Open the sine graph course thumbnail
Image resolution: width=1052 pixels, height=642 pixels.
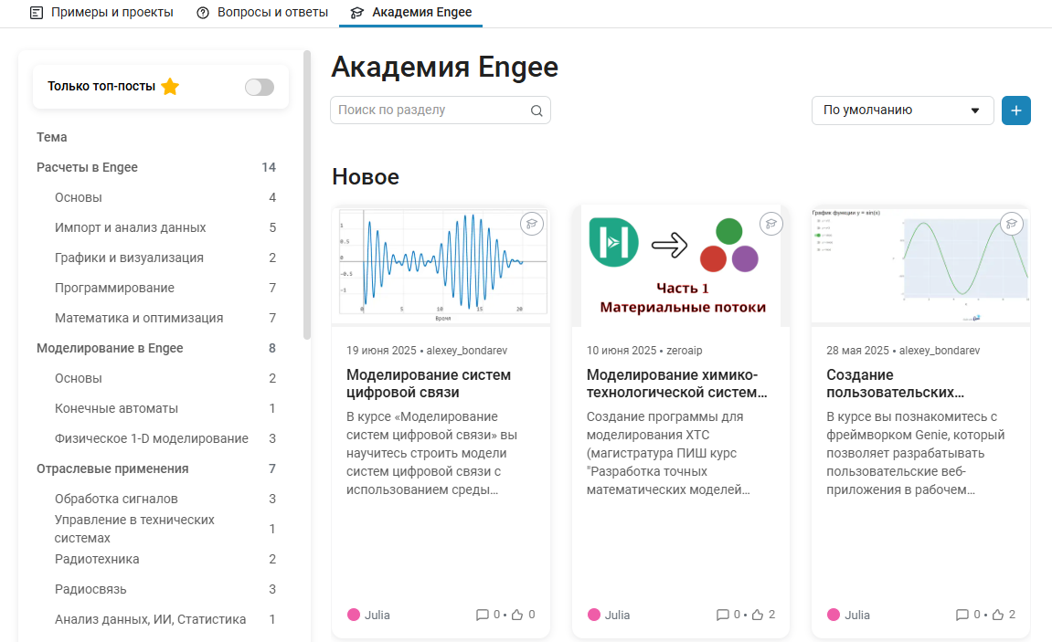coord(919,266)
